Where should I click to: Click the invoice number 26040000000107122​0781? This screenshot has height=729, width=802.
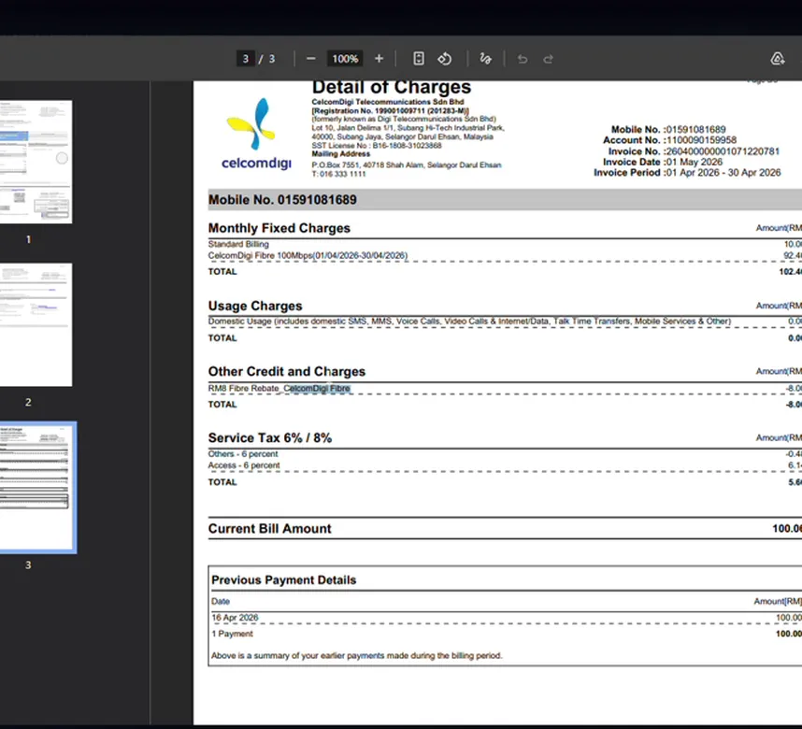pyautogui.click(x=723, y=151)
